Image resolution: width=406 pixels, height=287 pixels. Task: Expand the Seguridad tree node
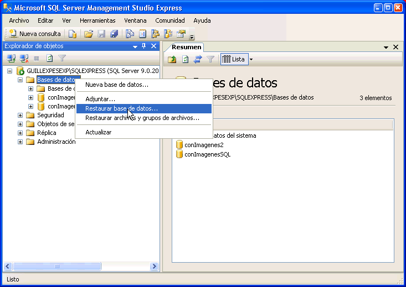click(x=20, y=115)
